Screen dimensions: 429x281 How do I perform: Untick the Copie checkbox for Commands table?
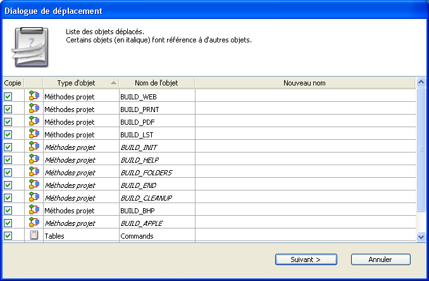coord(8,235)
